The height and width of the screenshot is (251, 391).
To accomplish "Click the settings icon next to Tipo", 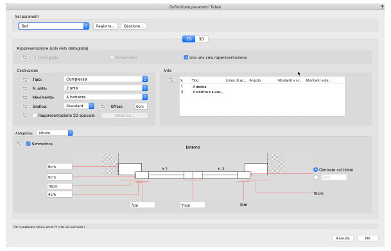I will point(24,79).
